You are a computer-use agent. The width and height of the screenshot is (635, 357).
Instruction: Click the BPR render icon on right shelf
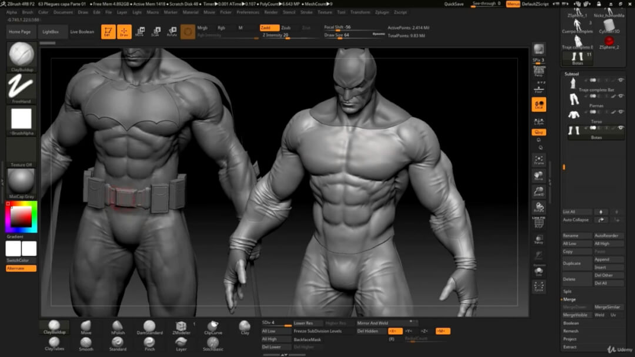(x=539, y=49)
